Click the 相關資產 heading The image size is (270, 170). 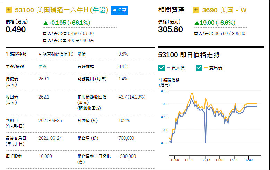point(171,10)
